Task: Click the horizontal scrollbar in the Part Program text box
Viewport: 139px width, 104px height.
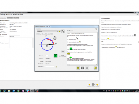Action: (82, 65)
